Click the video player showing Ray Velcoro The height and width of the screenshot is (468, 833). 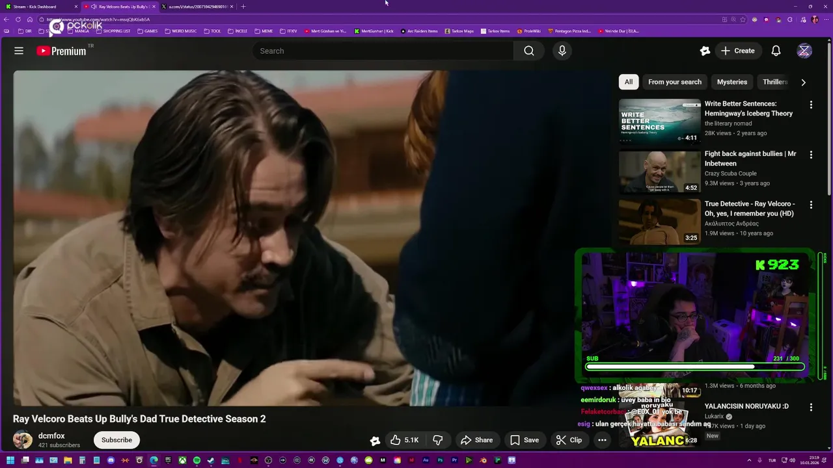pos(311,238)
